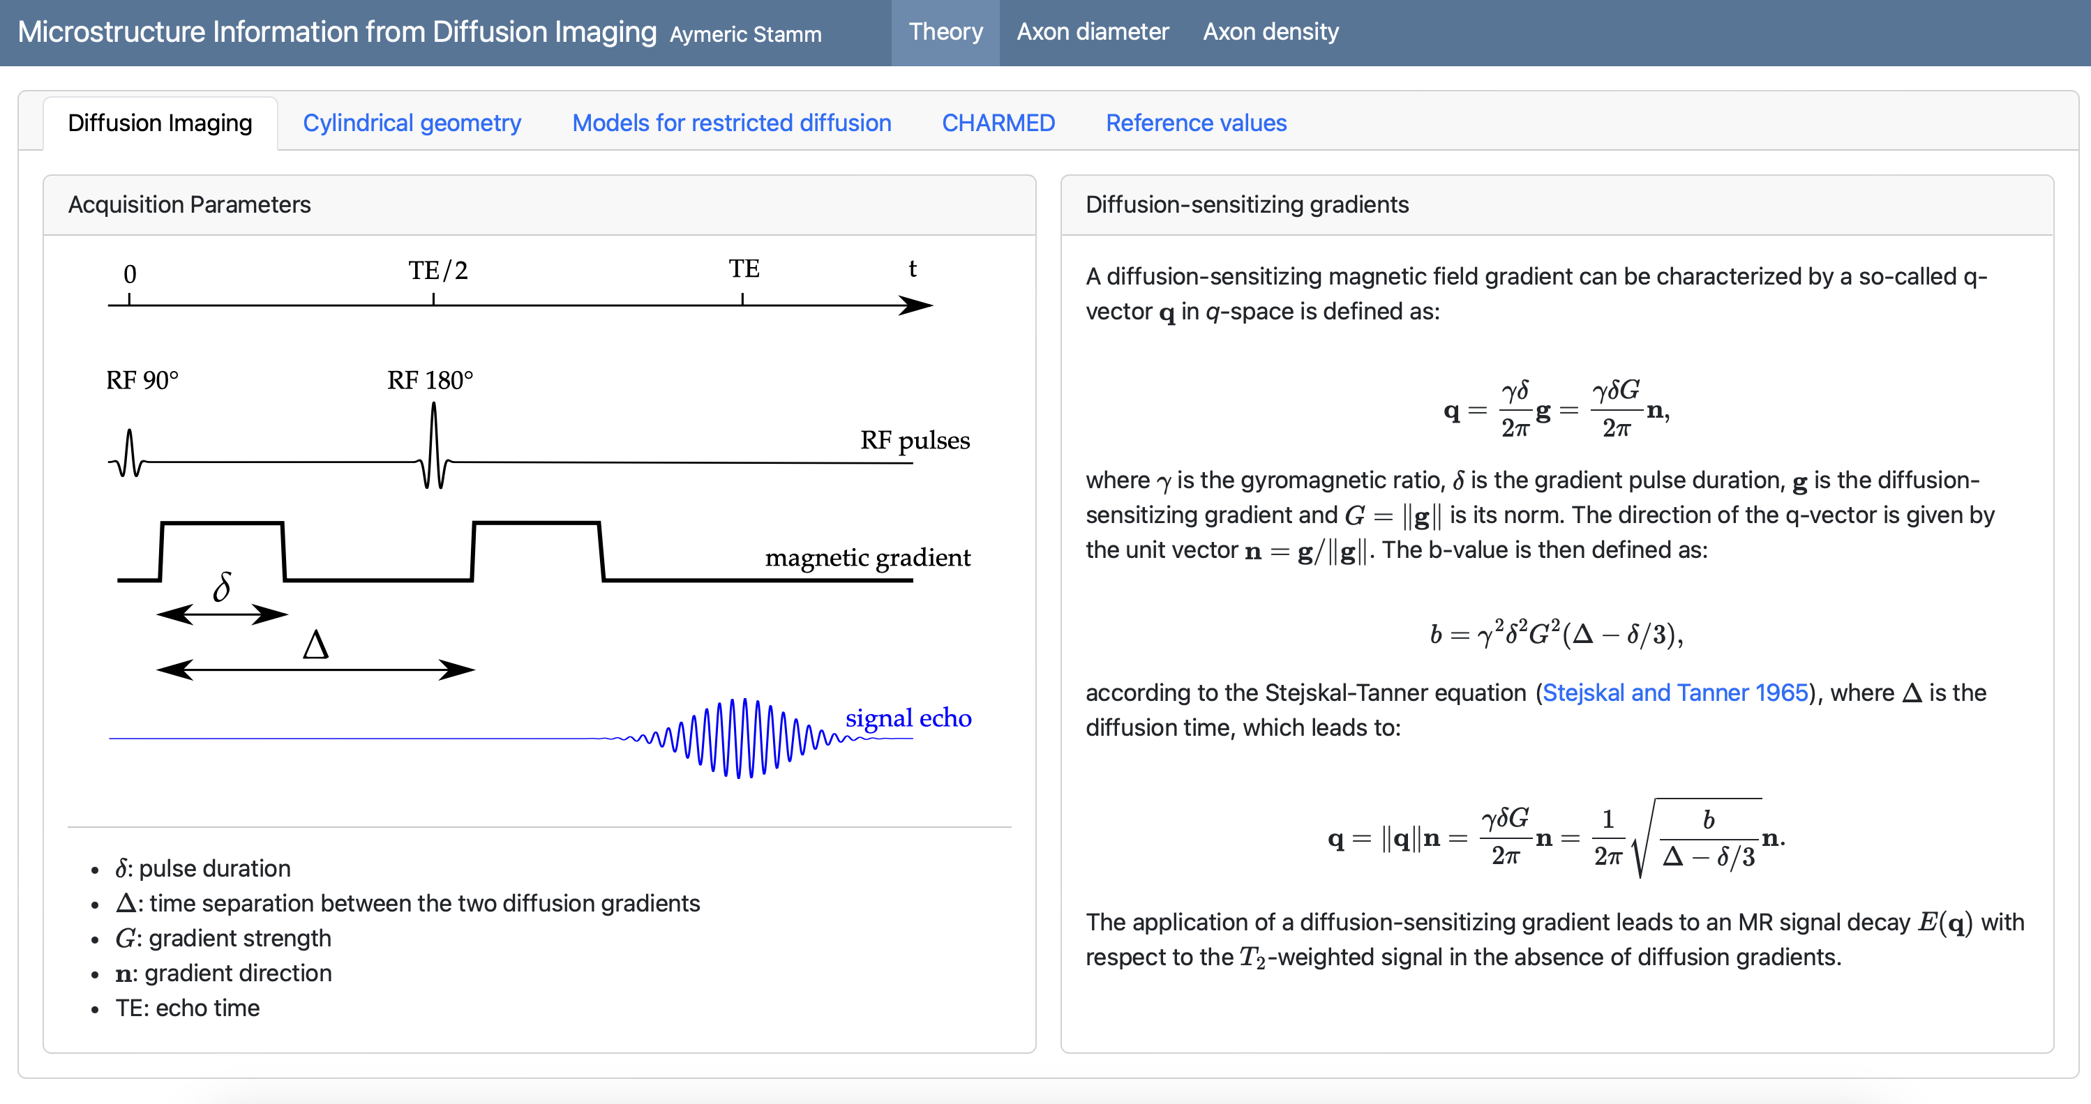Click the b-value equation

(1556, 635)
